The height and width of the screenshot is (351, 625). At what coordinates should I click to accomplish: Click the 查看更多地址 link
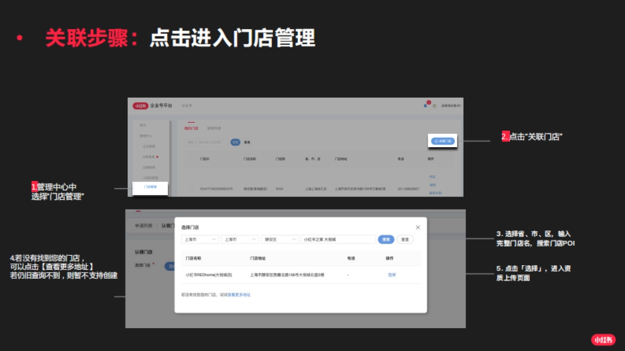(240, 294)
